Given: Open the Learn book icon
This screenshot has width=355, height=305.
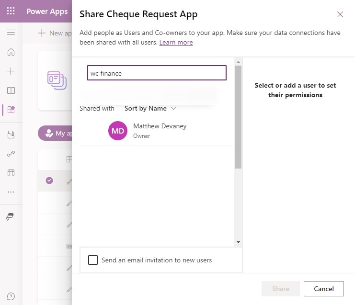Looking at the screenshot, I should click(x=11, y=90).
